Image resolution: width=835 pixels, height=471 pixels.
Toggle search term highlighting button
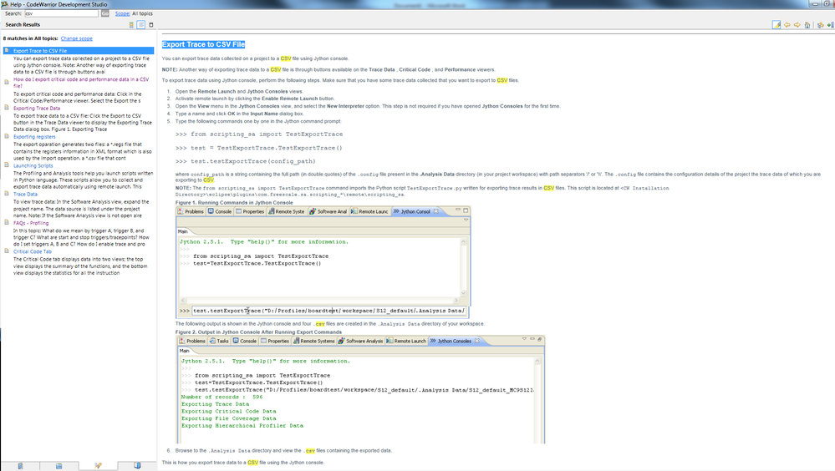pos(776,25)
